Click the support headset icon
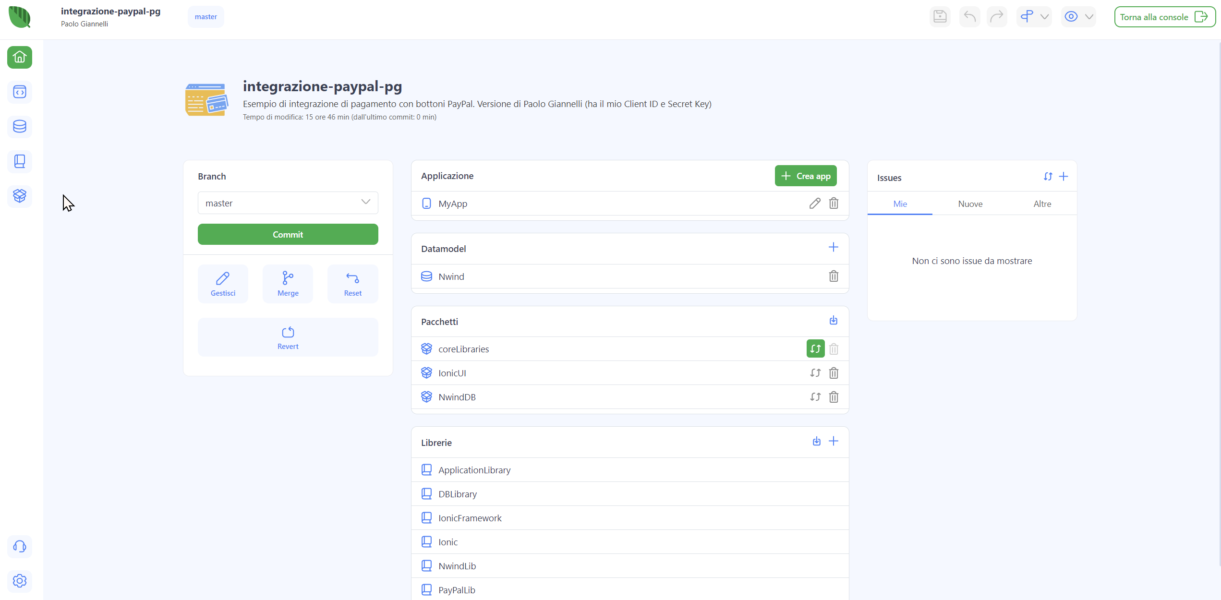Viewport: 1221px width, 600px height. pyautogui.click(x=20, y=546)
